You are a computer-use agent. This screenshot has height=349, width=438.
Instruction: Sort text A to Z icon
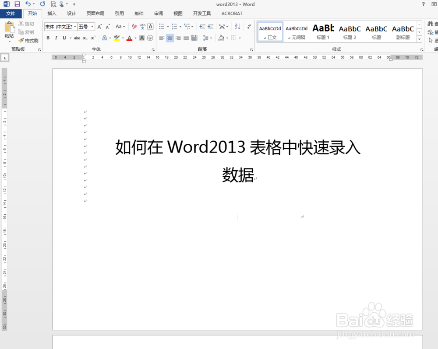click(x=237, y=27)
